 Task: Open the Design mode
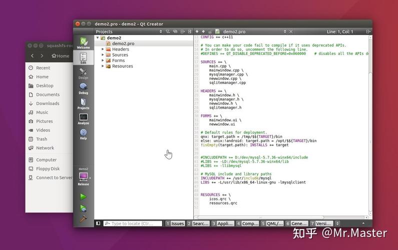[x=83, y=73]
